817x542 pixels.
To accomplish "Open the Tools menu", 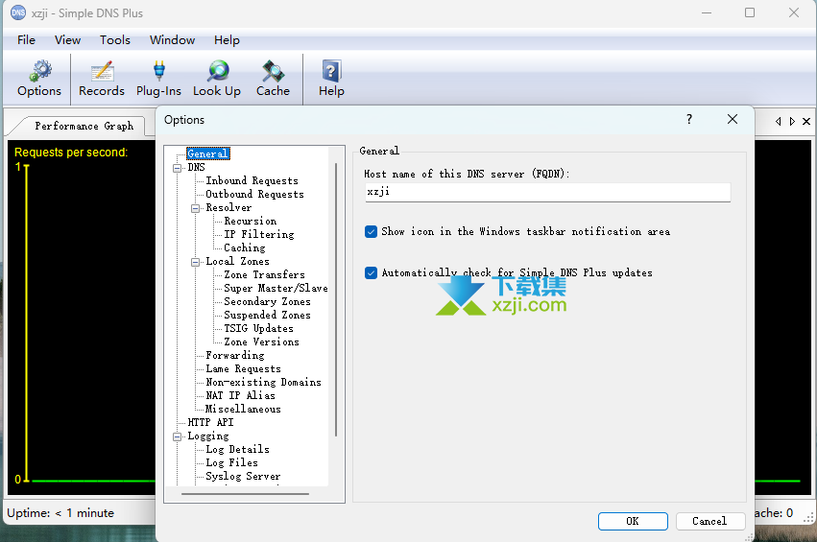I will point(115,40).
